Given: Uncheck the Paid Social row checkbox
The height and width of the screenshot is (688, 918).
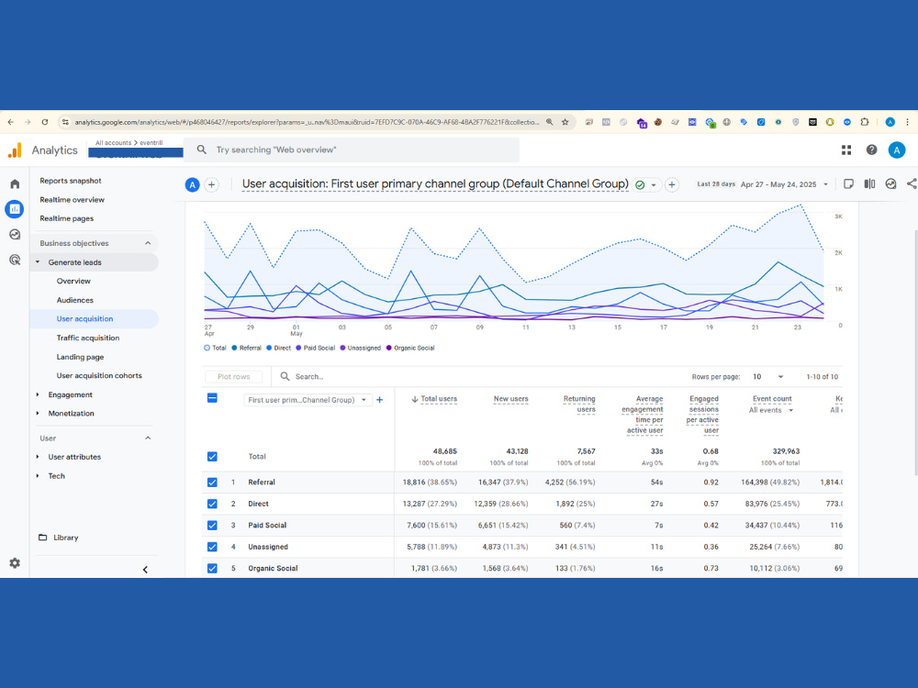Looking at the screenshot, I should pos(212,526).
